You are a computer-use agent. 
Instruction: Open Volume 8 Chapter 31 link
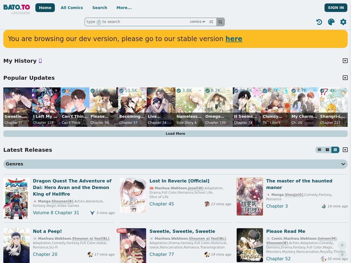[56, 213]
